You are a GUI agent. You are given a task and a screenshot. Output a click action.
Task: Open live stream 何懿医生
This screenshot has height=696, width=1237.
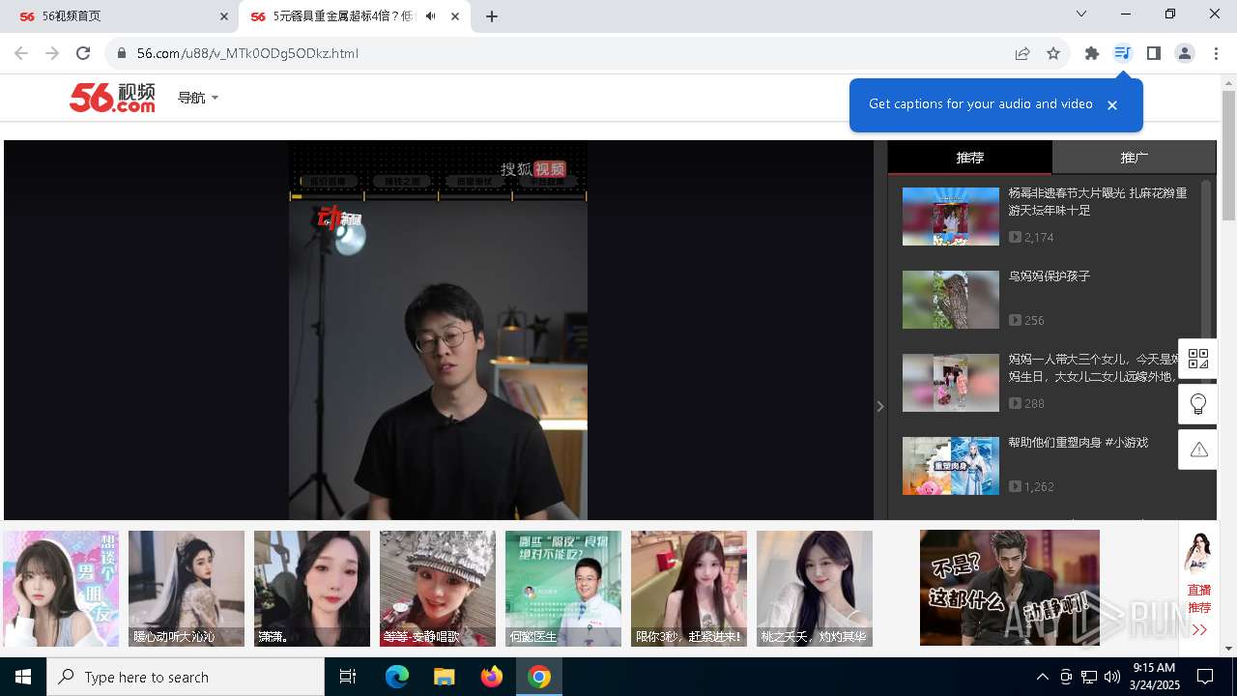coord(563,589)
